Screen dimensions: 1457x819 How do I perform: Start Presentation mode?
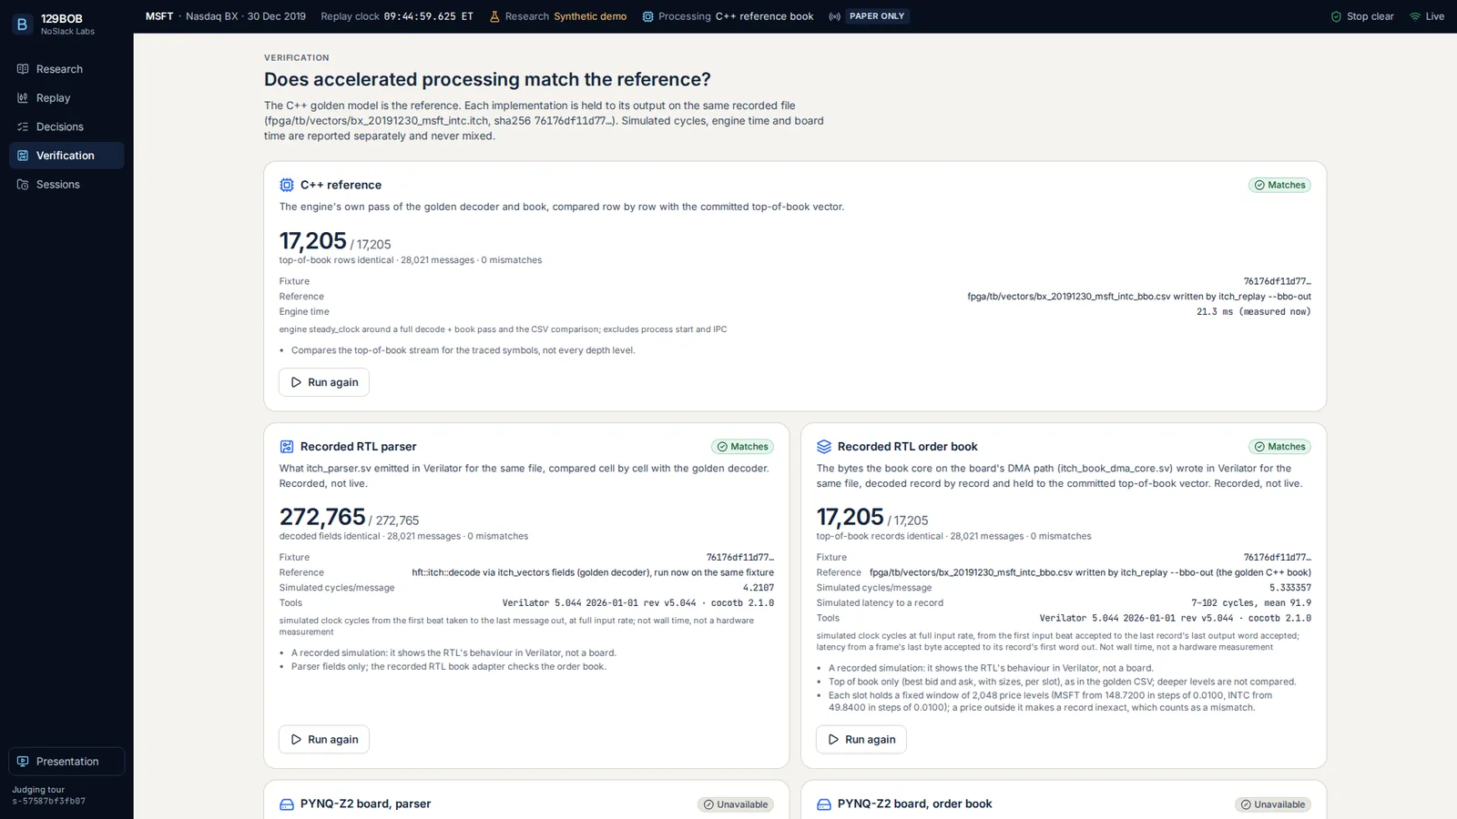tap(66, 762)
